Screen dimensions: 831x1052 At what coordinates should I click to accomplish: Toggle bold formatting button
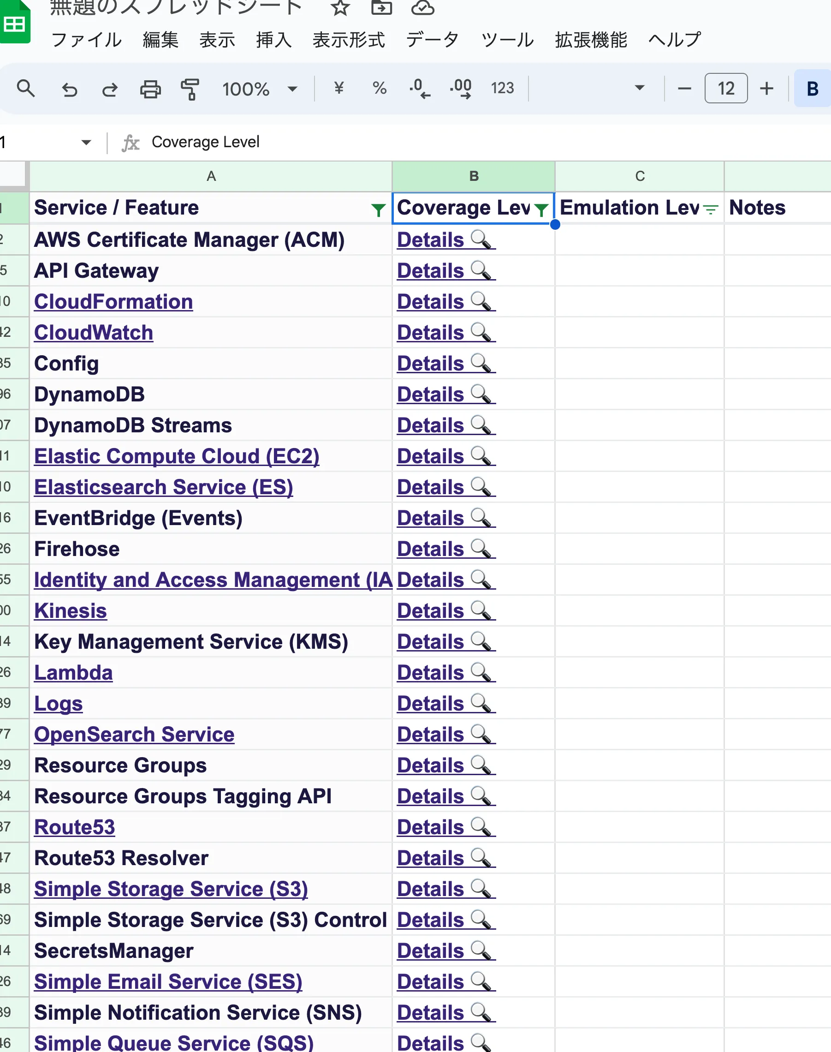(x=812, y=89)
